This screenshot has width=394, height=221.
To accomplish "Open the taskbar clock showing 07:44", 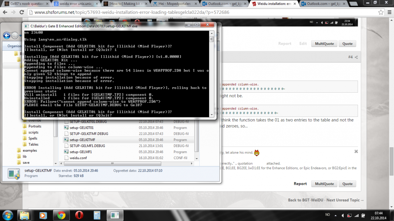I will [x=378, y=215].
